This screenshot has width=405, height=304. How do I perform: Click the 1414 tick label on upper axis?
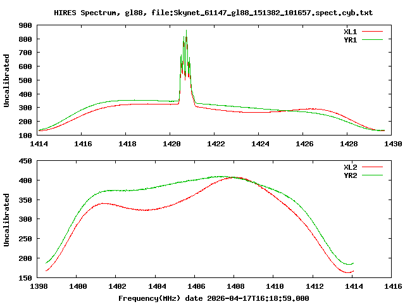click(39, 144)
